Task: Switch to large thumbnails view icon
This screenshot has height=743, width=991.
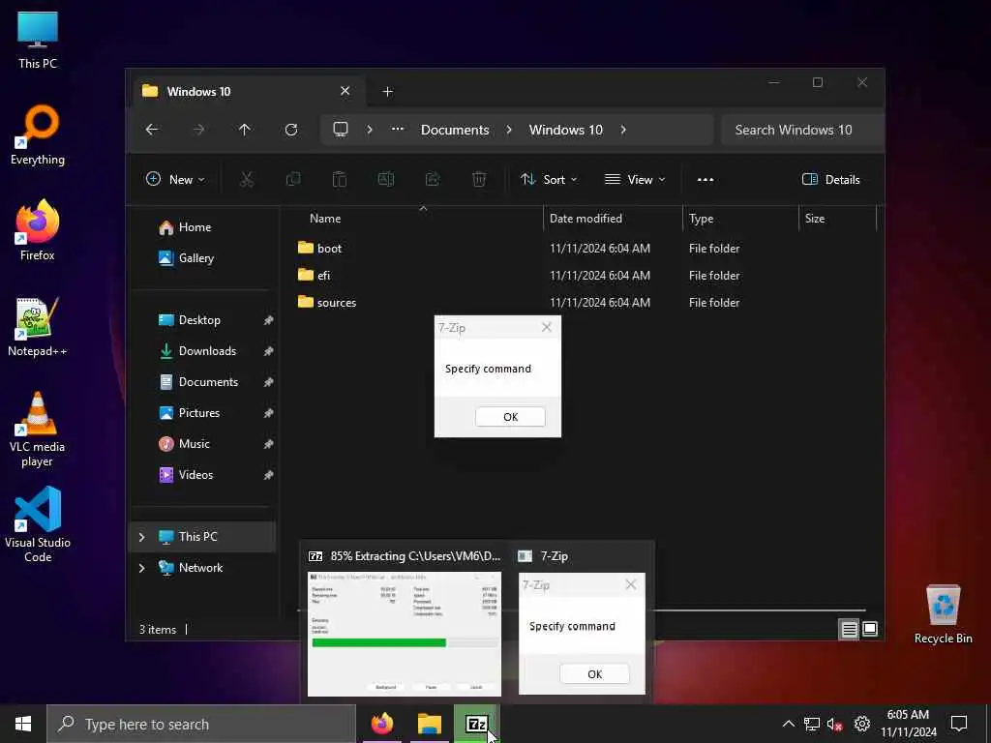Action: click(870, 629)
